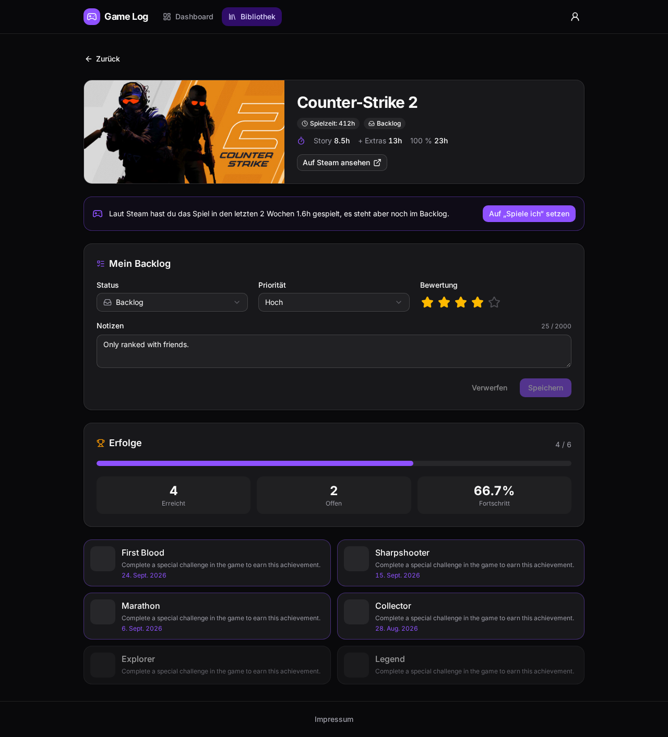Click the Legend achievement icon
The image size is (668, 737).
click(356, 665)
